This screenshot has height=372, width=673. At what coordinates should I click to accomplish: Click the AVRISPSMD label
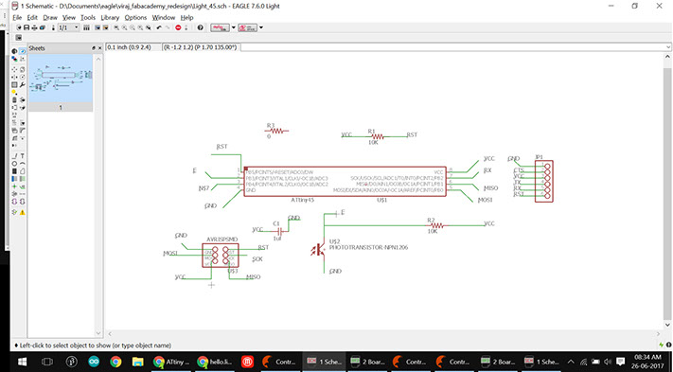click(221, 239)
